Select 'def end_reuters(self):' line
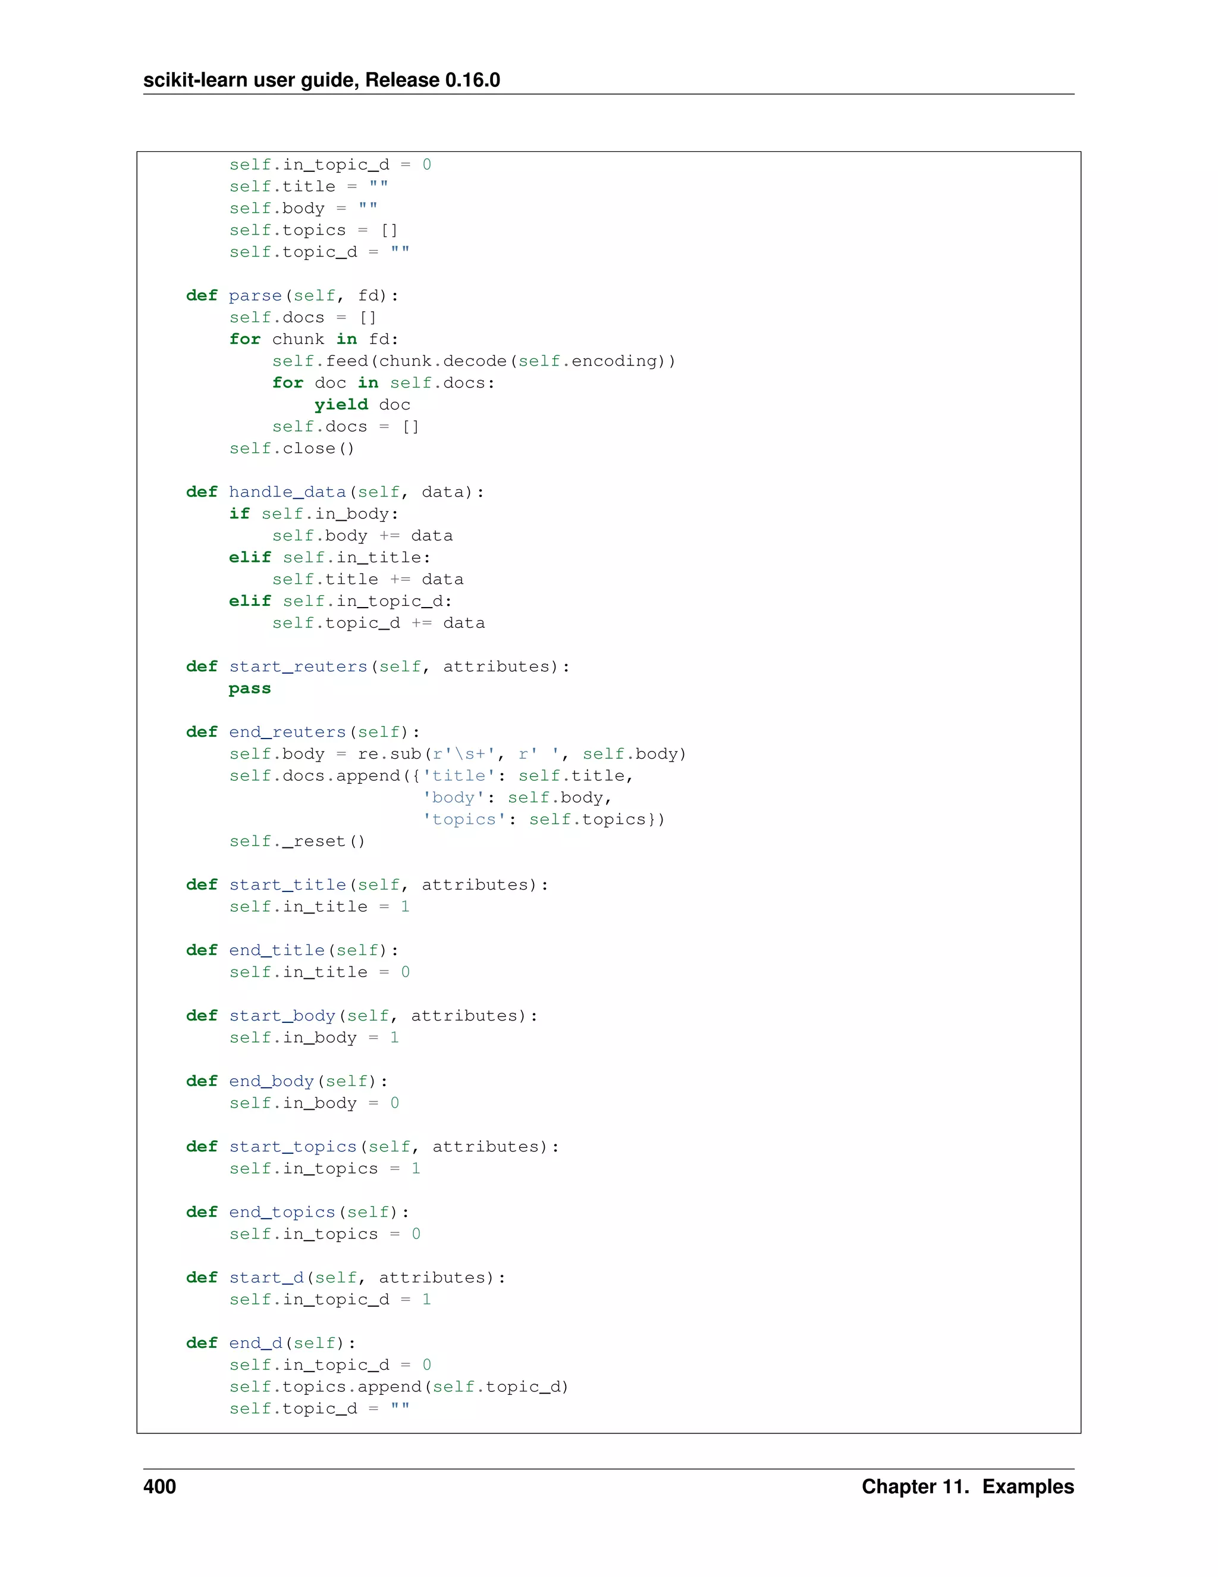 303,732
